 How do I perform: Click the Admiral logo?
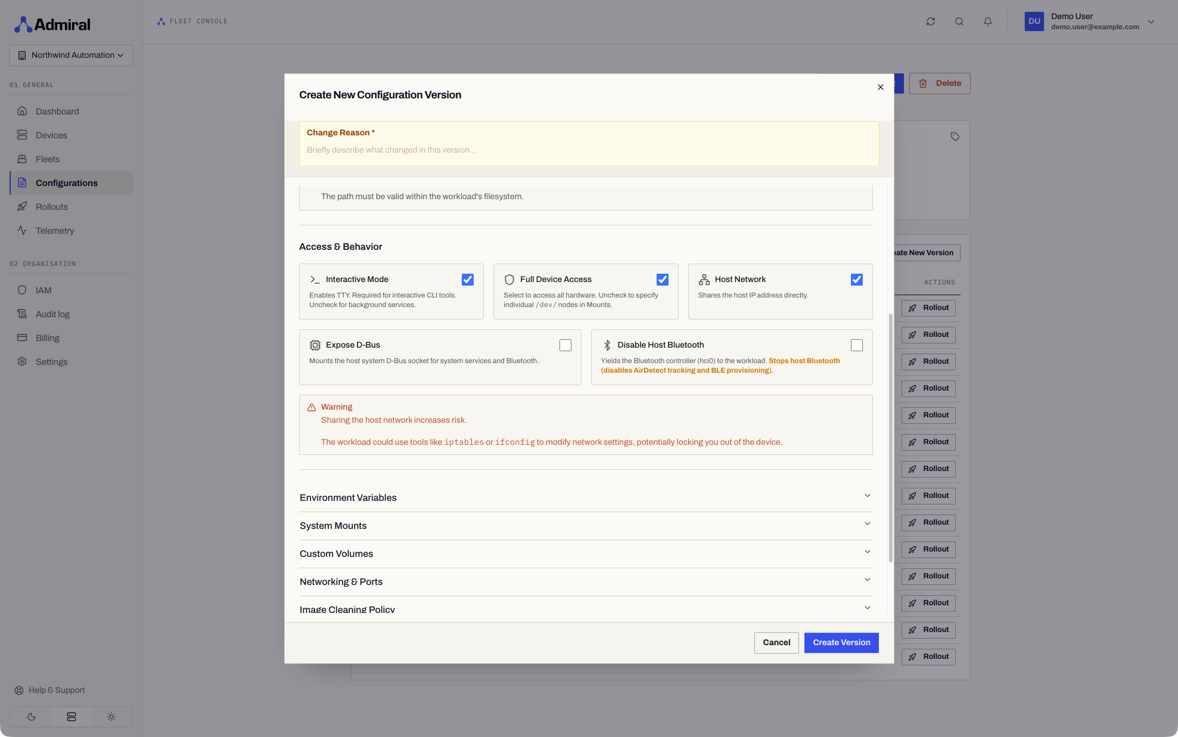tap(52, 24)
